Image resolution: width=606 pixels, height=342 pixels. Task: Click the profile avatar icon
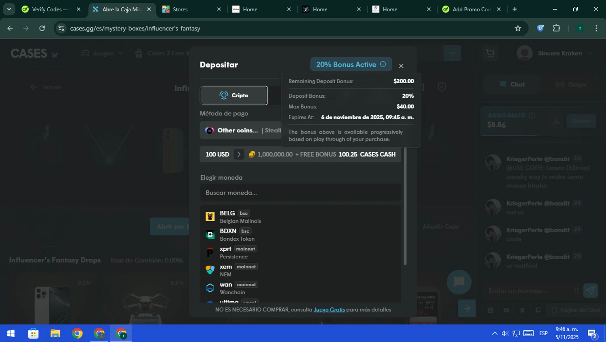coord(524,53)
